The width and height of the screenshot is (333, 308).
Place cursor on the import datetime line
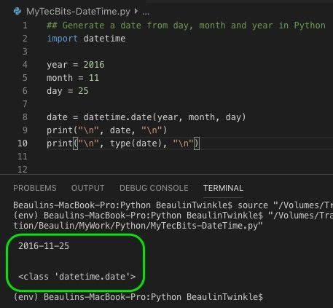click(86, 39)
